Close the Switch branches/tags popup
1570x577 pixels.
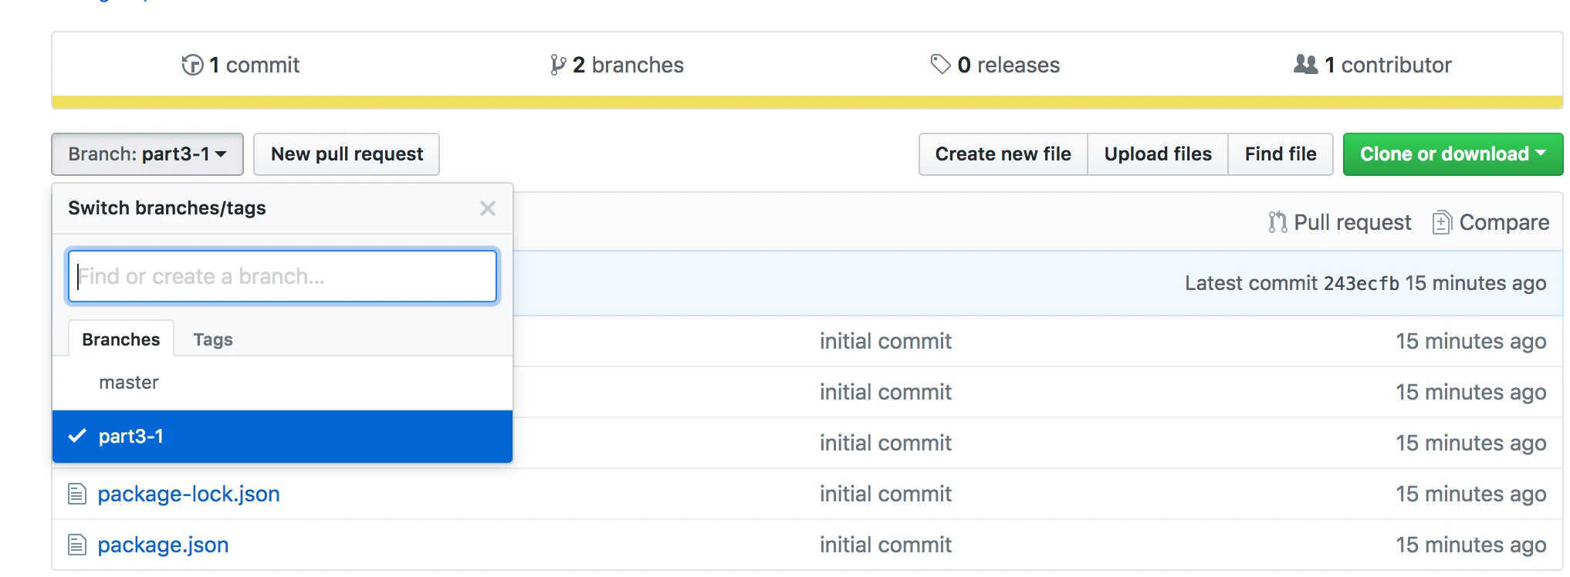[x=487, y=208]
